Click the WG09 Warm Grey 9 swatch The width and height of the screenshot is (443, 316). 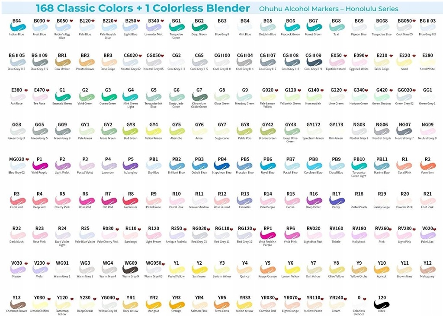pyautogui.click(x=131, y=269)
